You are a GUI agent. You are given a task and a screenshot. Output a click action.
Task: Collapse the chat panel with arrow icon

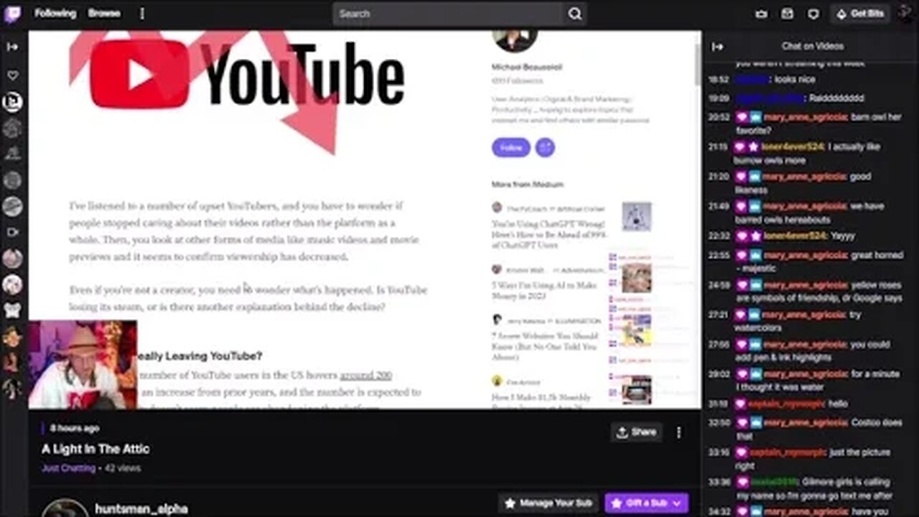pos(717,47)
